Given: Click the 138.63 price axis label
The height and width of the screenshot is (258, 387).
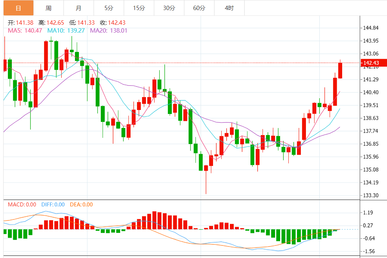Looking at the screenshot, I should coord(371,118).
